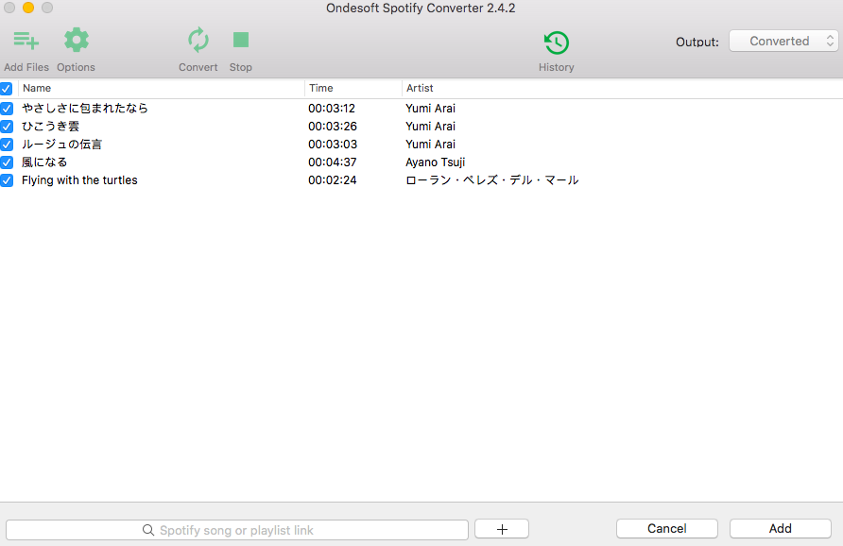The height and width of the screenshot is (546, 843).
Task: Select the track name 風になる
Action: 44,162
